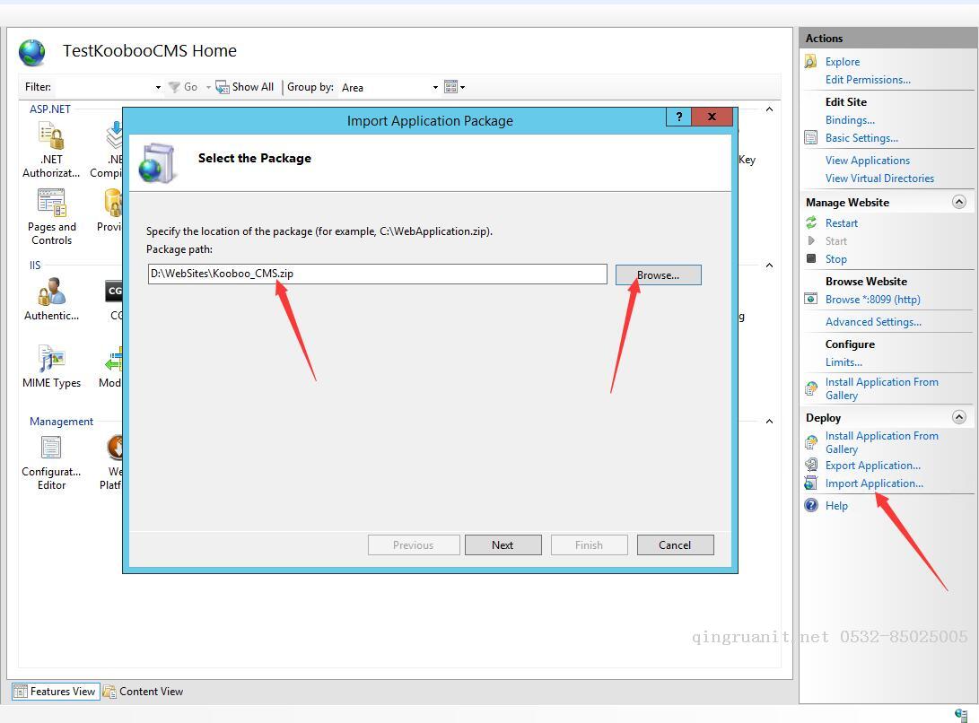979x723 pixels.
Task: Click the Help link in Actions
Action: coord(836,506)
